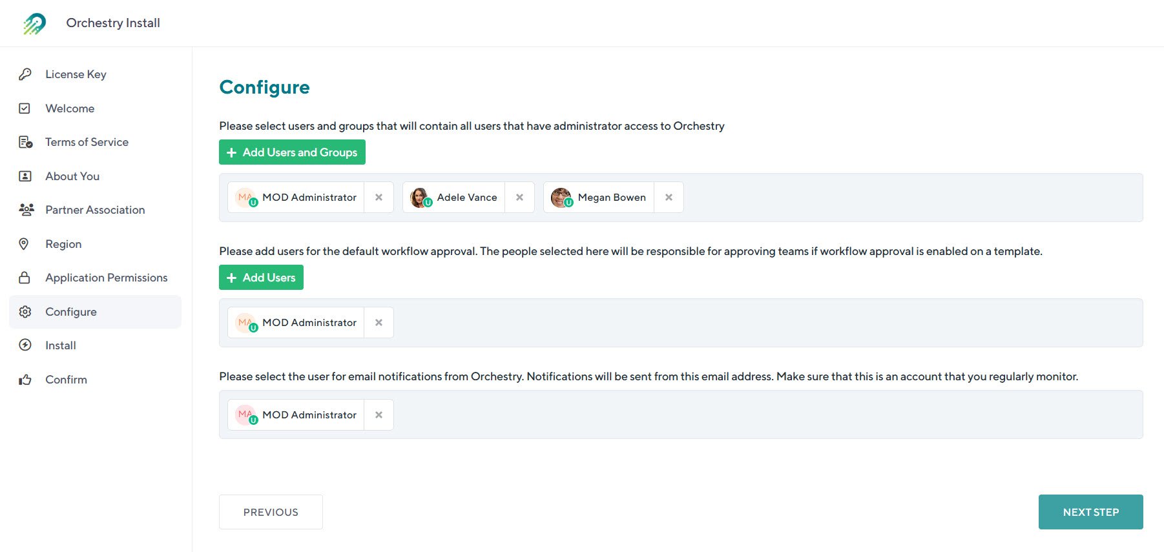Image resolution: width=1164 pixels, height=552 pixels.
Task: Click the Partner Association people icon
Action: 26,210
